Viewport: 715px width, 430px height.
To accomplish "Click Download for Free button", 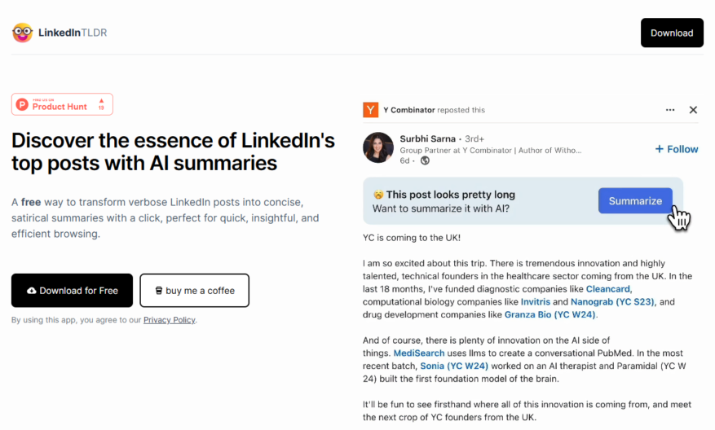I will [x=72, y=290].
